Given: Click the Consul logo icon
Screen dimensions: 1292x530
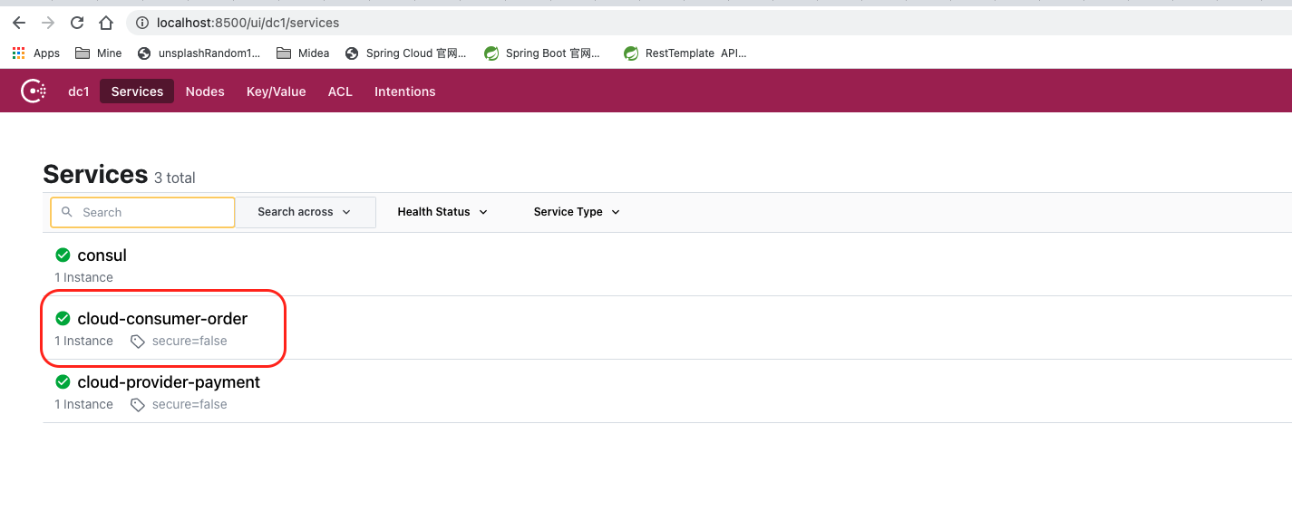Looking at the screenshot, I should pos(34,92).
